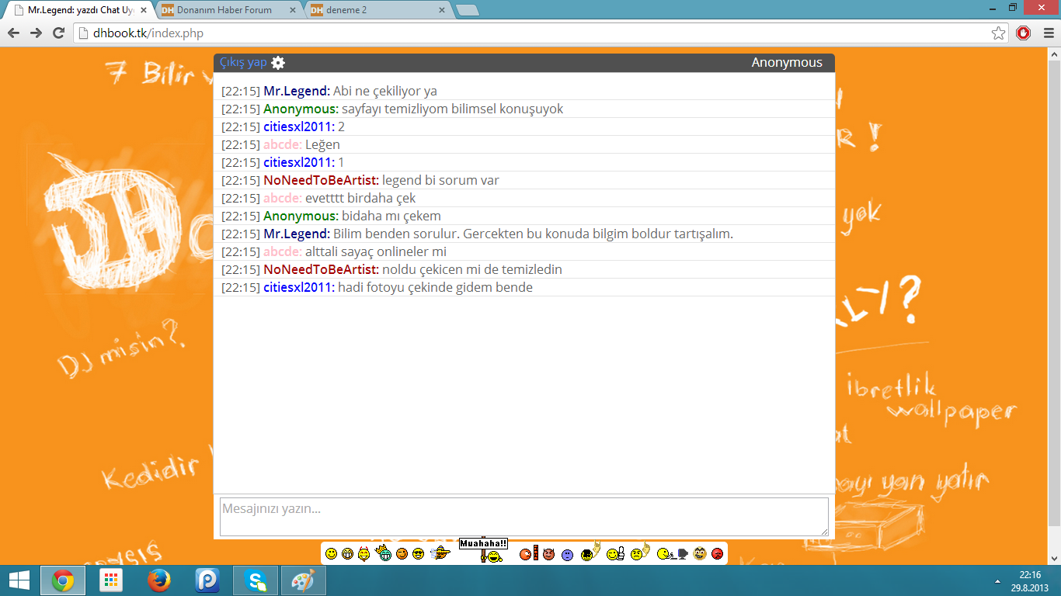Reload the current page
Screen dimensions: 1061x596
58,33
